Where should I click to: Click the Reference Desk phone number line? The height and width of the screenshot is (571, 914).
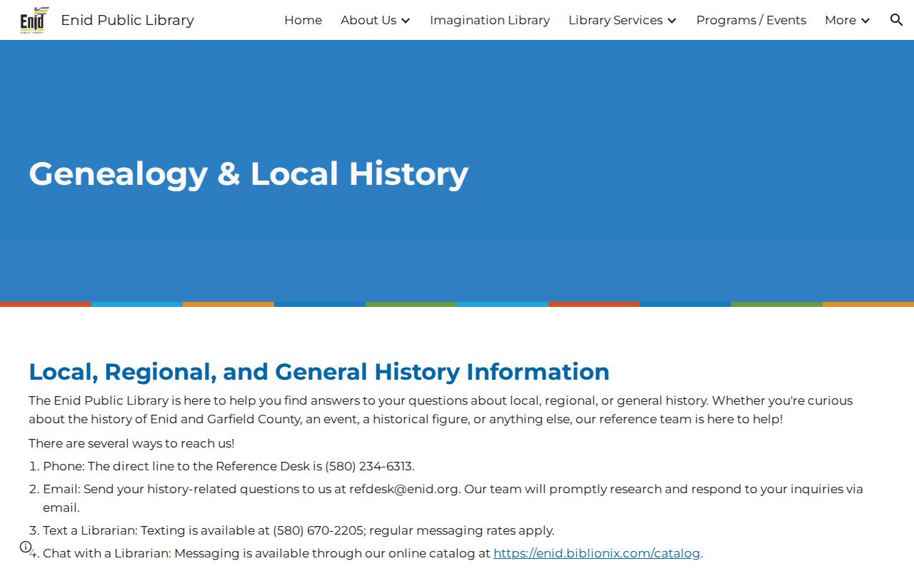tap(228, 466)
